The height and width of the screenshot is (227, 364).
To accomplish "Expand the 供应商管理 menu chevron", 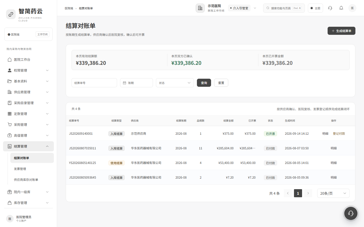I will click(47, 92).
